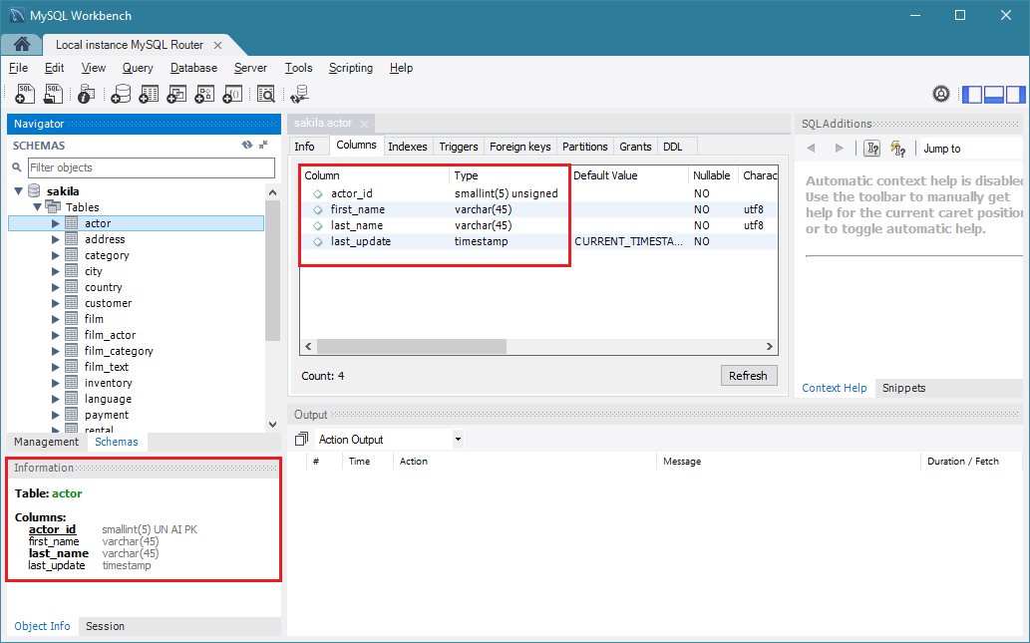Create a new view toolbar icon
Viewport: 1030px width, 643px height.
176,94
